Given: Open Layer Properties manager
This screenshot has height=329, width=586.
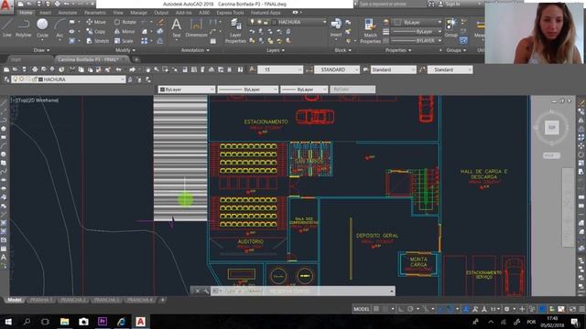Looking at the screenshot, I should pyautogui.click(x=235, y=31).
